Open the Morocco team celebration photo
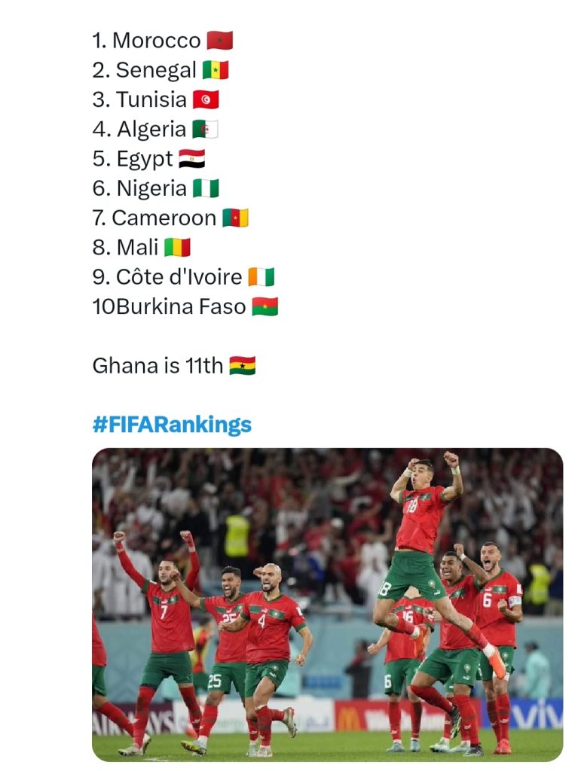This screenshot has width=581, height=771. 327,605
